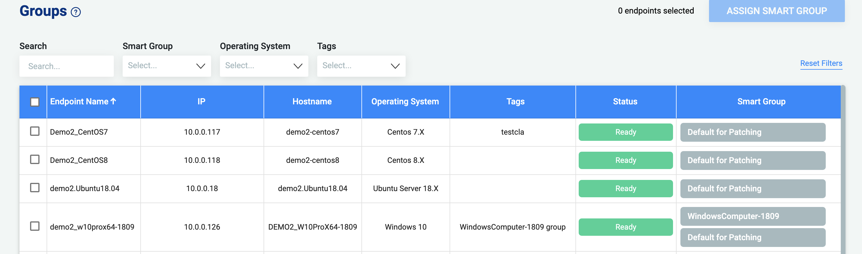
Task: Click the Reset Filters link
Action: 821,63
